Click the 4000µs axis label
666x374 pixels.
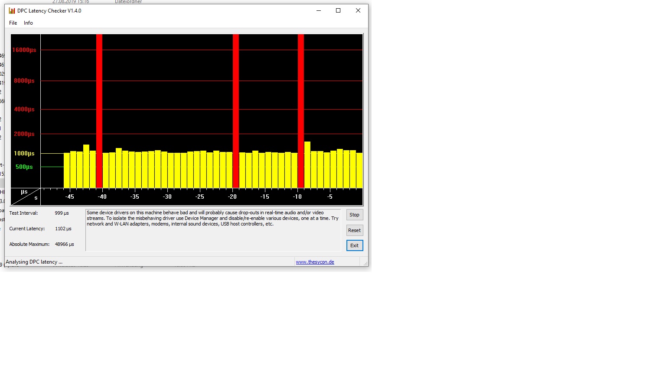coord(24,109)
